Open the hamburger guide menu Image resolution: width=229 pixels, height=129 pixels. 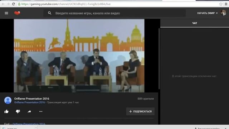(6, 13)
